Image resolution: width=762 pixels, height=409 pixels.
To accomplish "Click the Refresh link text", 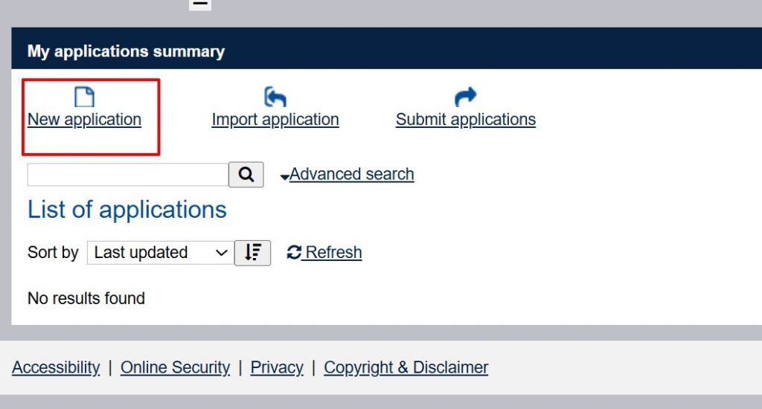I will (333, 253).
